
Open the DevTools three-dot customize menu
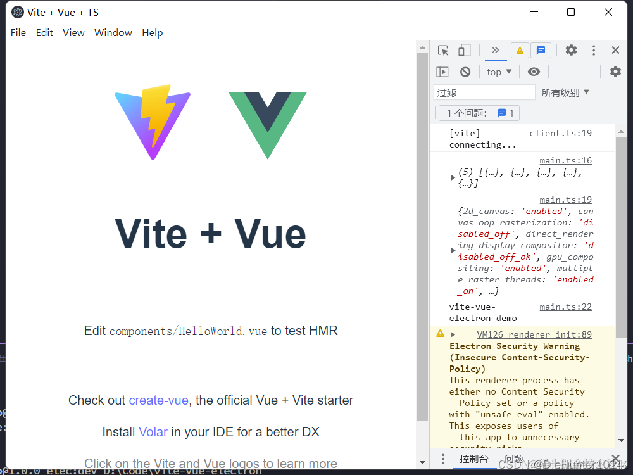click(x=594, y=50)
